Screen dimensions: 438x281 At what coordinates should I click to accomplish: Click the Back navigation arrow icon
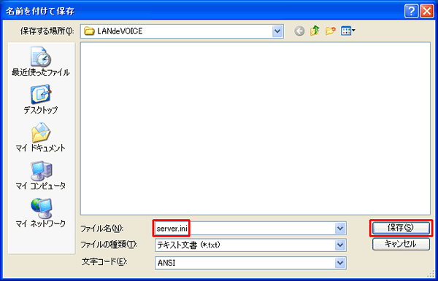coord(299,31)
